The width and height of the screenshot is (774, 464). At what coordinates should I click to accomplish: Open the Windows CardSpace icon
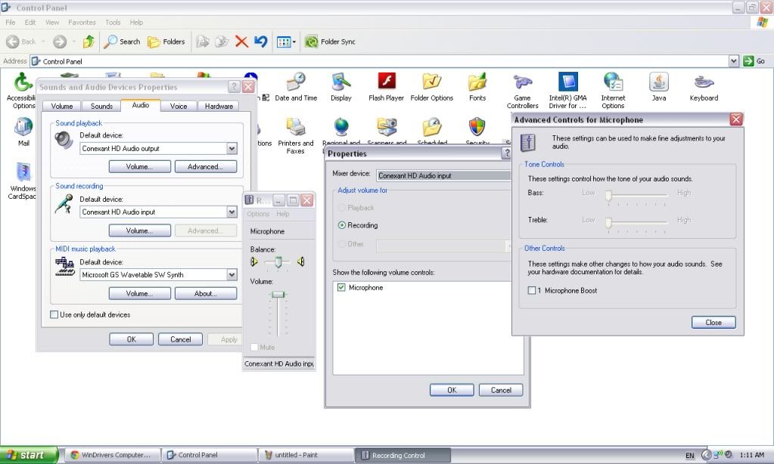point(23,181)
